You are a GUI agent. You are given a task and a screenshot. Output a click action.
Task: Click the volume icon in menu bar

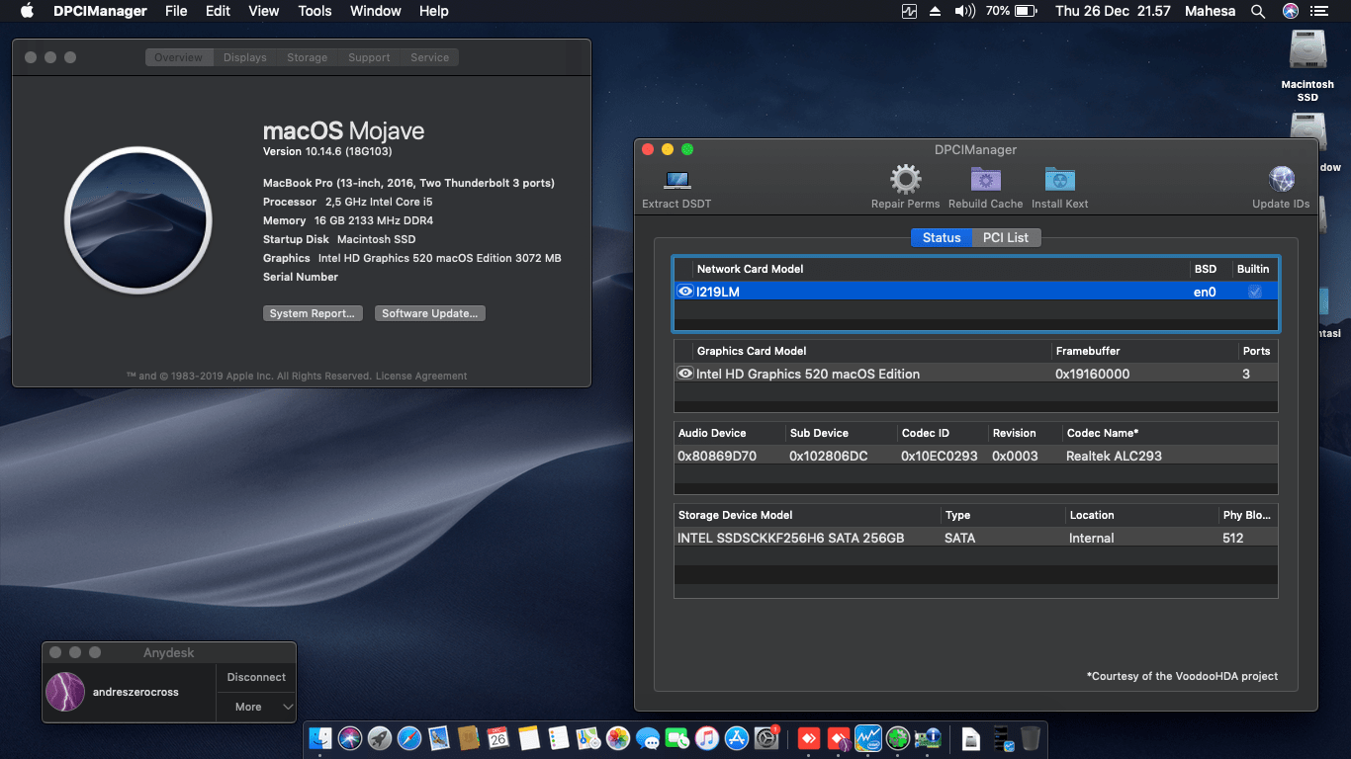(x=964, y=11)
